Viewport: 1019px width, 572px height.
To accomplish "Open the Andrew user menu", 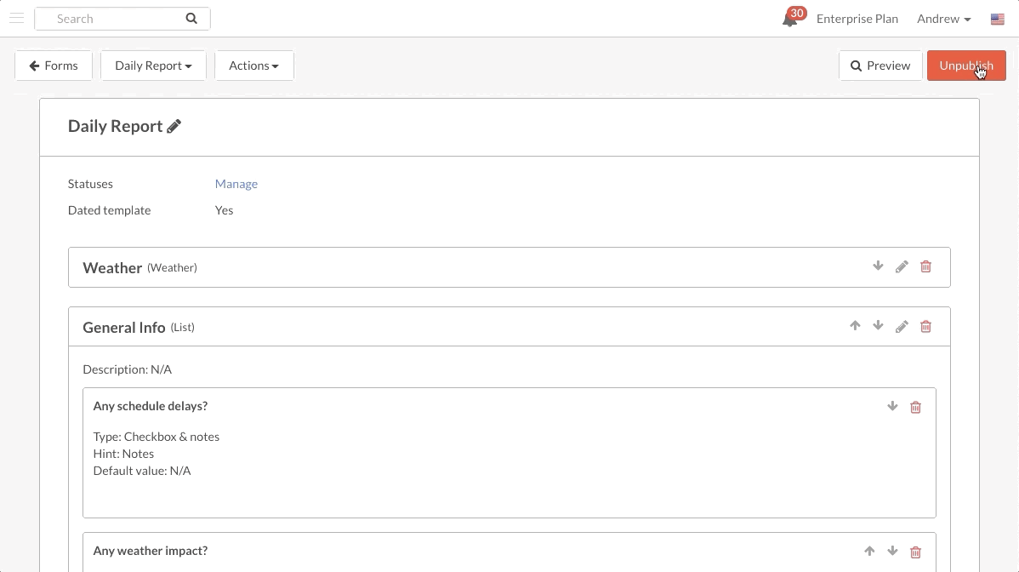I will 943,19.
